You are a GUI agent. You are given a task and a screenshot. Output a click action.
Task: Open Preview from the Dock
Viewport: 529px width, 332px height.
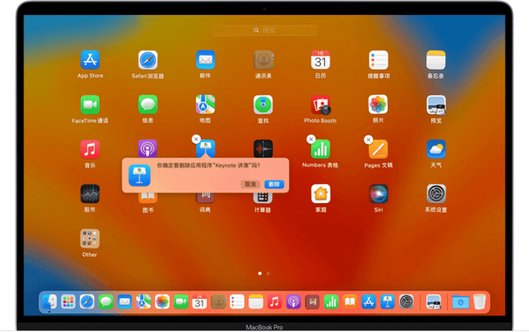point(433,302)
